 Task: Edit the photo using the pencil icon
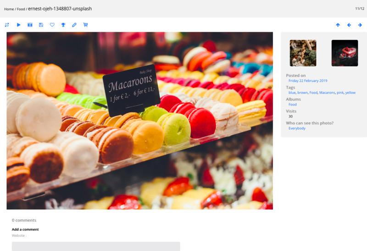[x=74, y=25]
